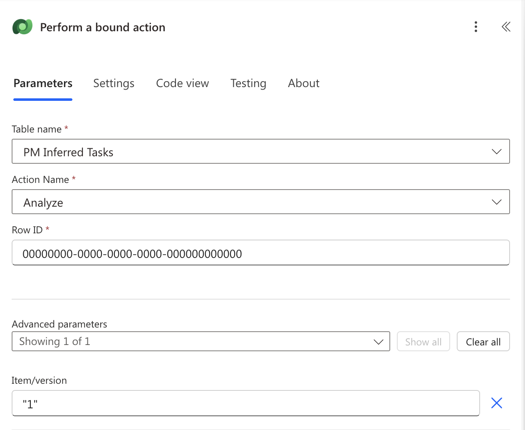Collapse the action panel with double chevron
This screenshot has height=430, width=525.
pyautogui.click(x=506, y=26)
